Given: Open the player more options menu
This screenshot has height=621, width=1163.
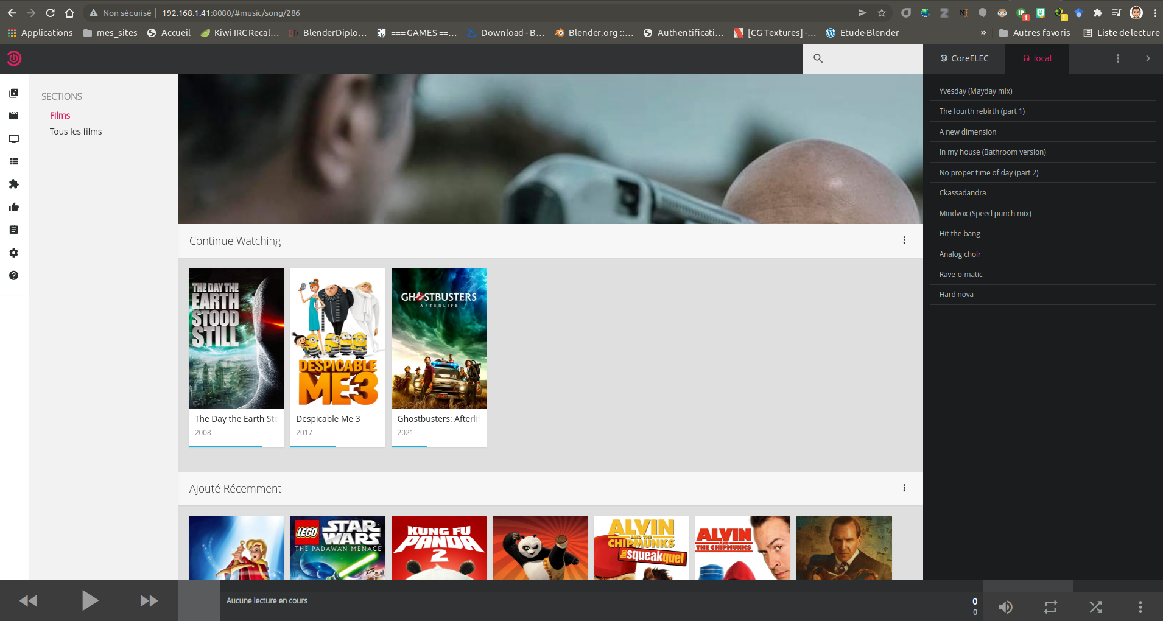Looking at the screenshot, I should click(x=1140, y=607).
